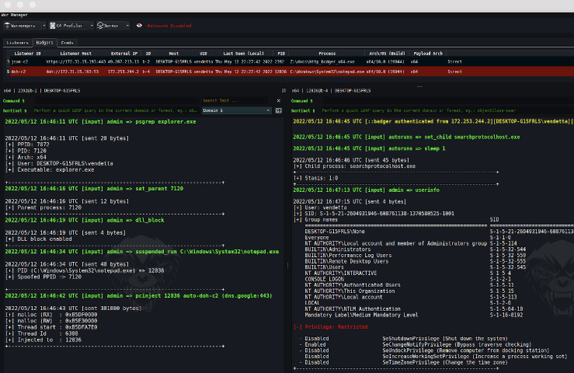Click the left pane title 2392@b-2

pos(42,91)
